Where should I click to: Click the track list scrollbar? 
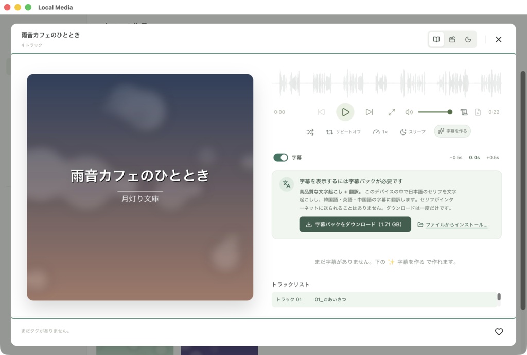[499, 297]
